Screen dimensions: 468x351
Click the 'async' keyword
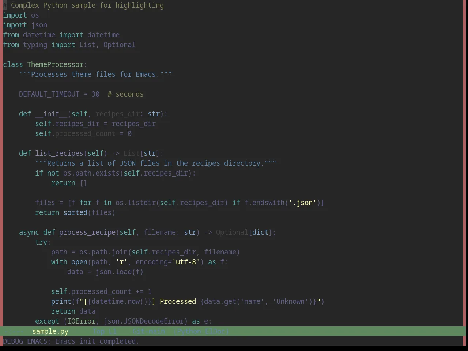click(x=29, y=232)
